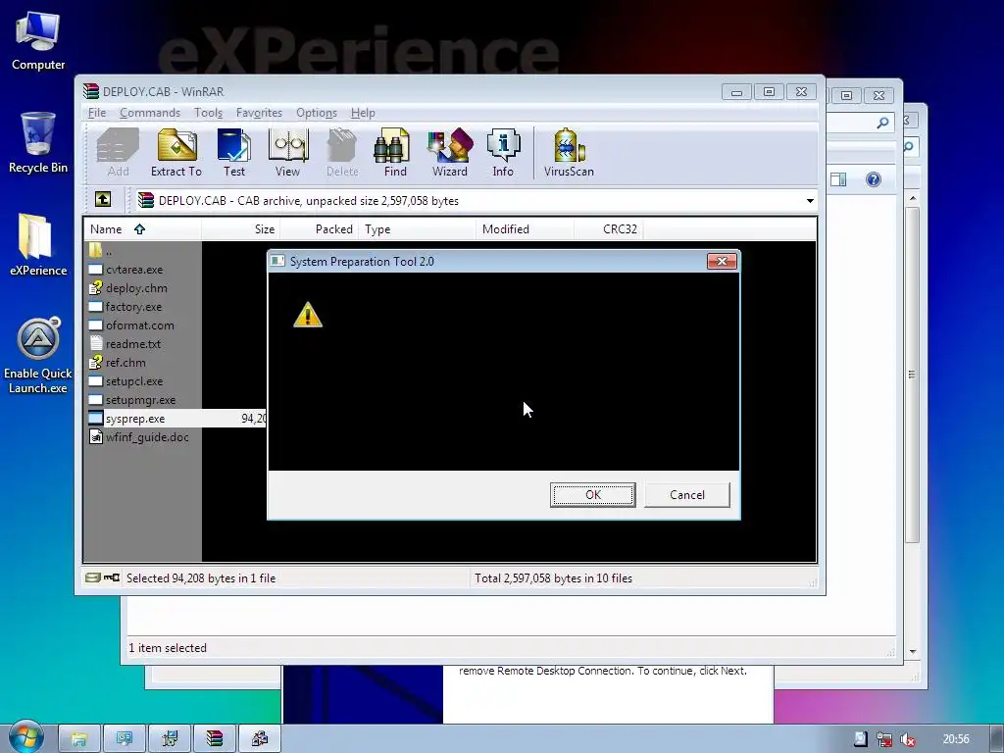Image resolution: width=1004 pixels, height=753 pixels.
Task: Select ref.chm in file list
Action: click(x=125, y=363)
